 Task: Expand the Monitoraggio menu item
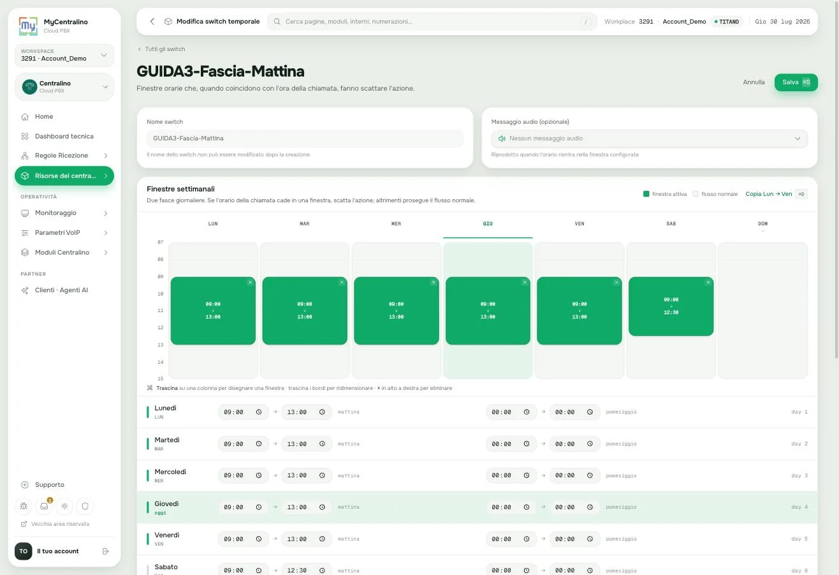coord(64,213)
